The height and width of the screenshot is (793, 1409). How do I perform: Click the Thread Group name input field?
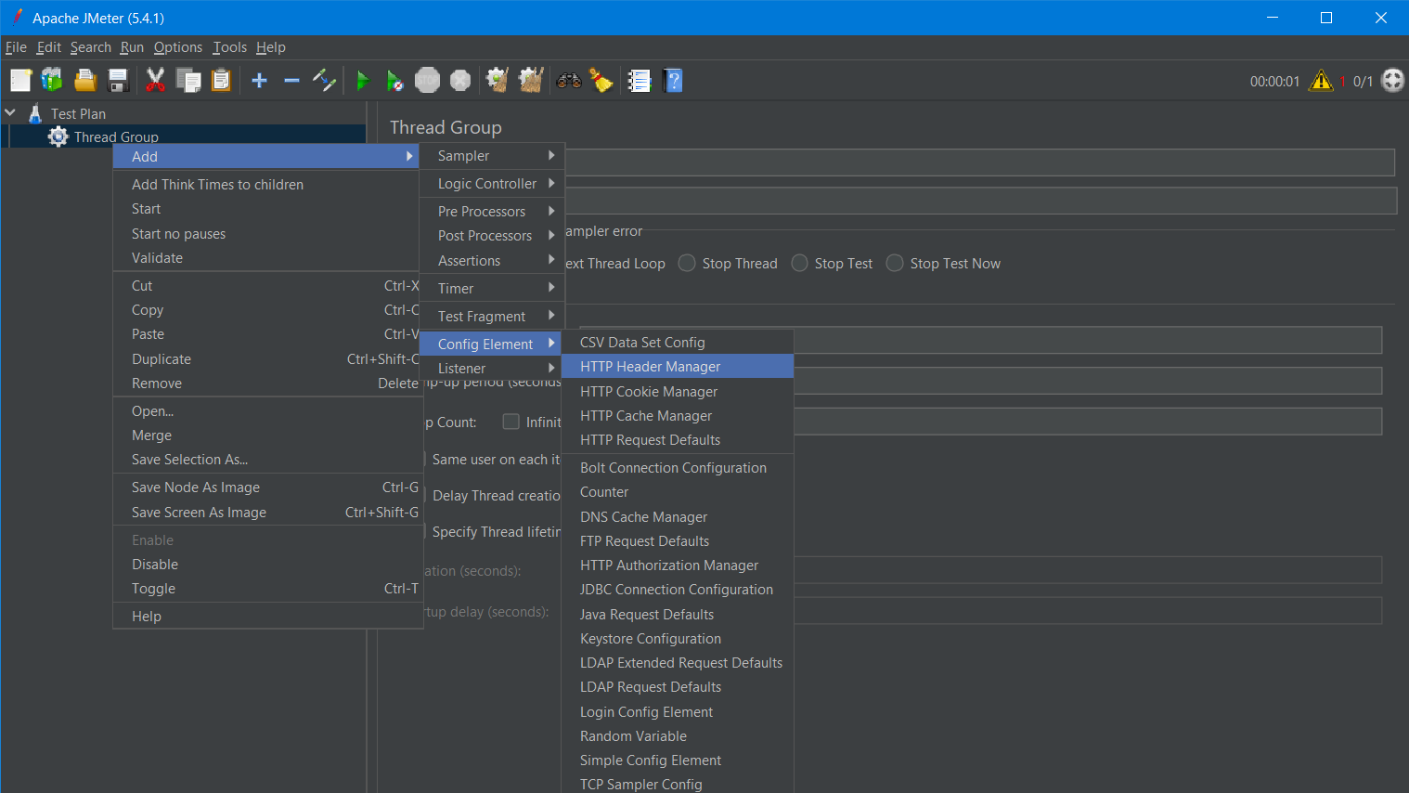[x=980, y=162]
